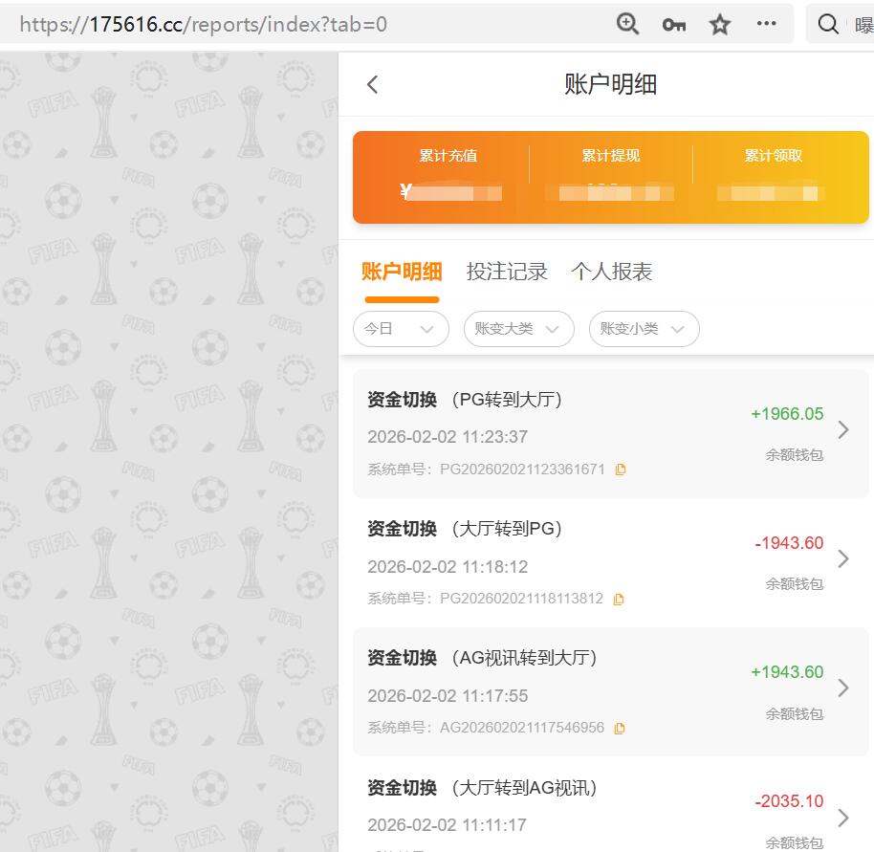This screenshot has height=852, width=874.
Task: Switch to the 投注记录 tab
Action: [x=507, y=272]
